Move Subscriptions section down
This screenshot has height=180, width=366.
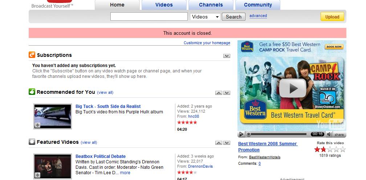pyautogui.click(x=227, y=56)
